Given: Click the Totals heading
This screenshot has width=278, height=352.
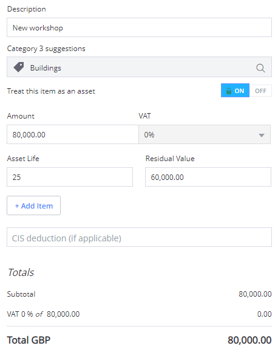Looking at the screenshot, I should [21, 272].
